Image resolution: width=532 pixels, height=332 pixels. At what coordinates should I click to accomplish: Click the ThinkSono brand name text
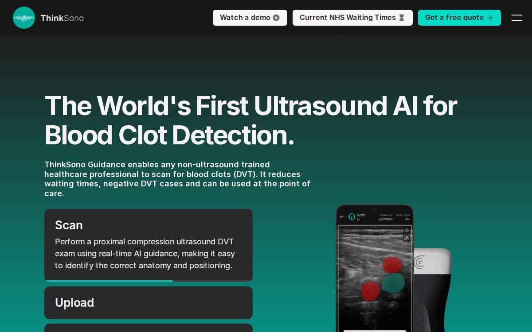point(62,18)
